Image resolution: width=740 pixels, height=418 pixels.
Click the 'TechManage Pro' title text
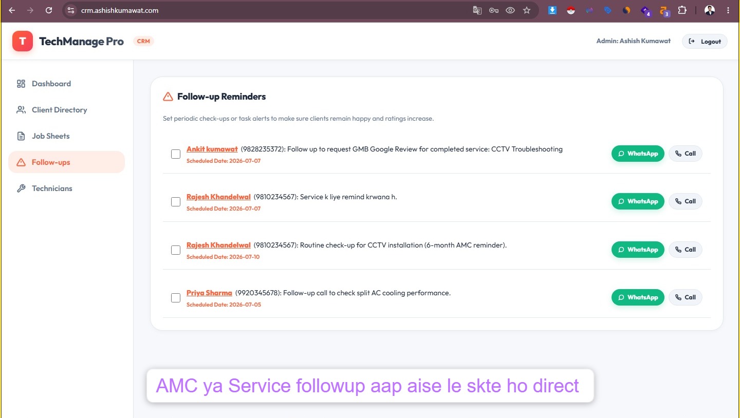click(81, 42)
